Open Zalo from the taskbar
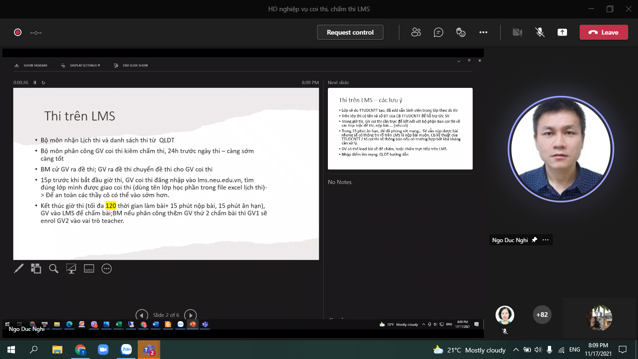The height and width of the screenshot is (359, 638). tap(126, 350)
